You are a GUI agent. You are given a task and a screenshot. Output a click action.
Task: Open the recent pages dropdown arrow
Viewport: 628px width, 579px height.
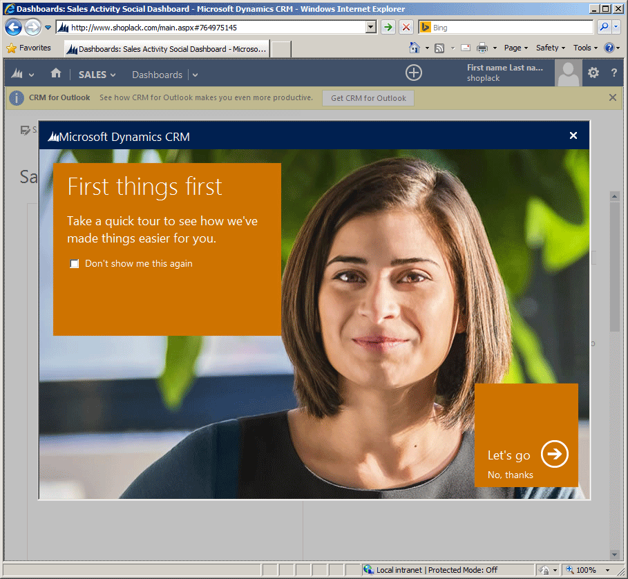point(48,28)
